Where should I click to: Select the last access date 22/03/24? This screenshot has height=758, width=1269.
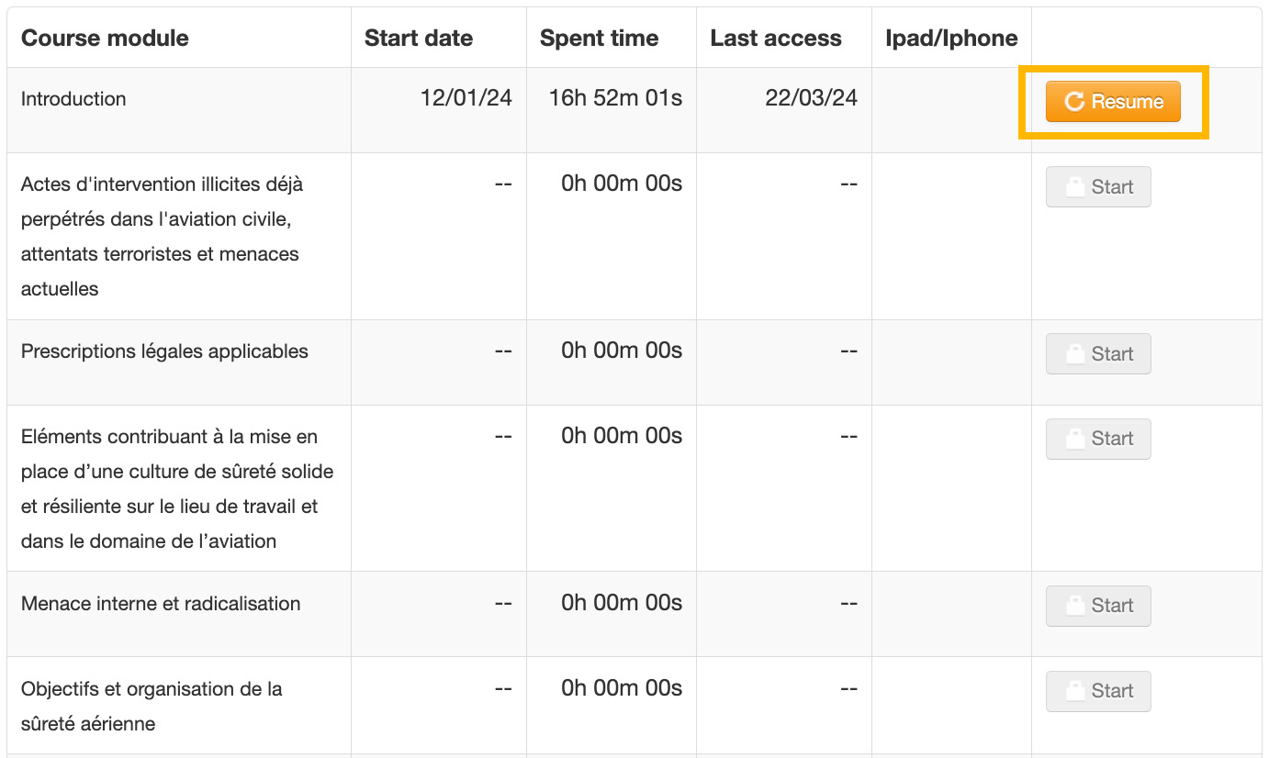click(811, 98)
